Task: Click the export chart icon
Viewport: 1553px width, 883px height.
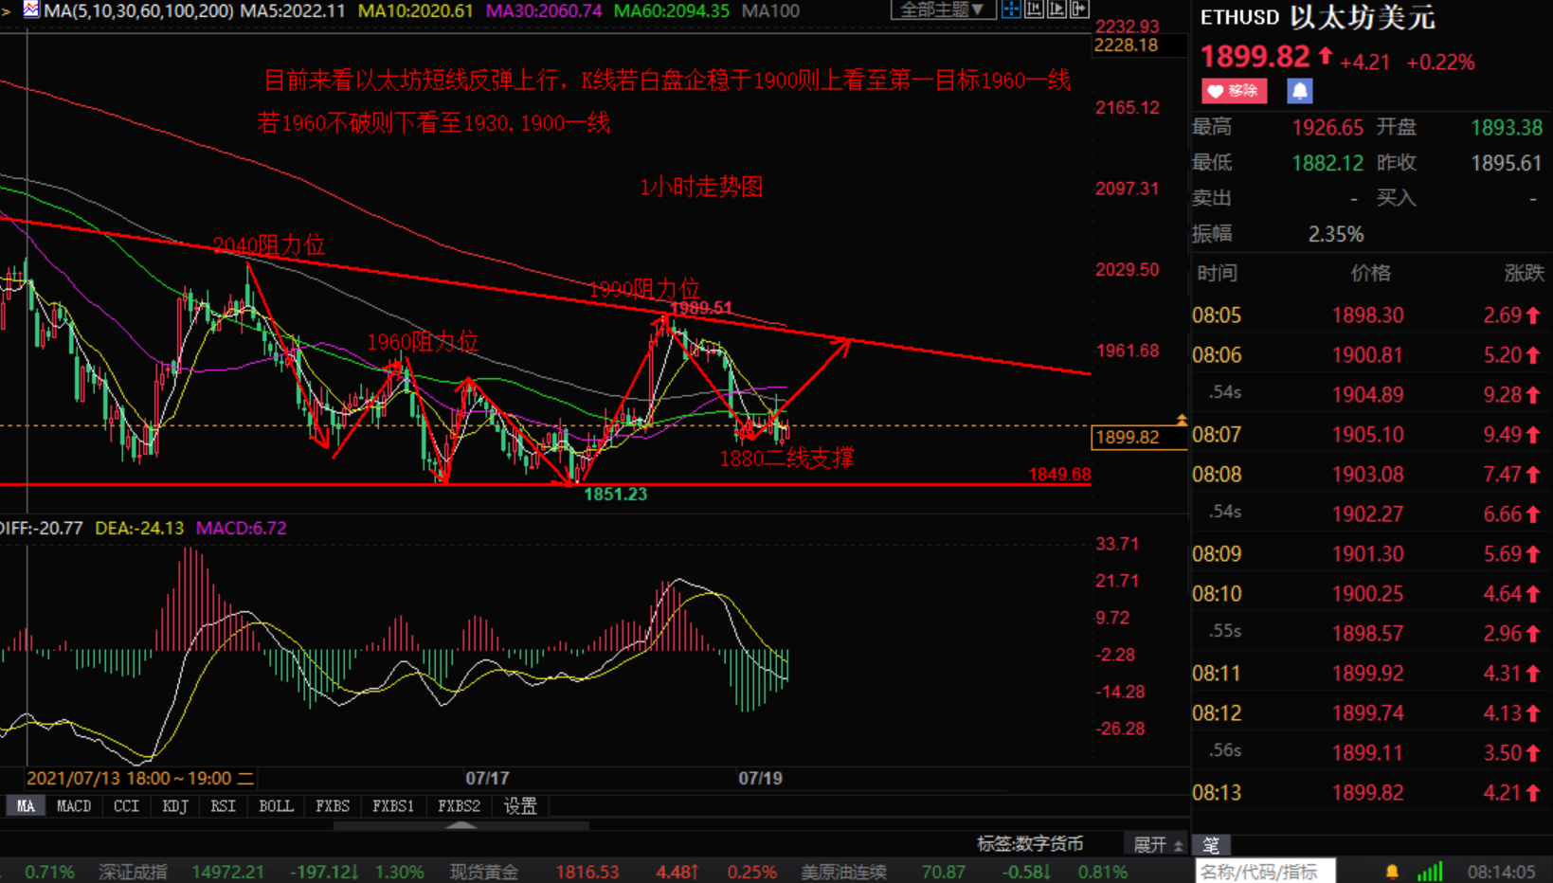Action: 1079,9
